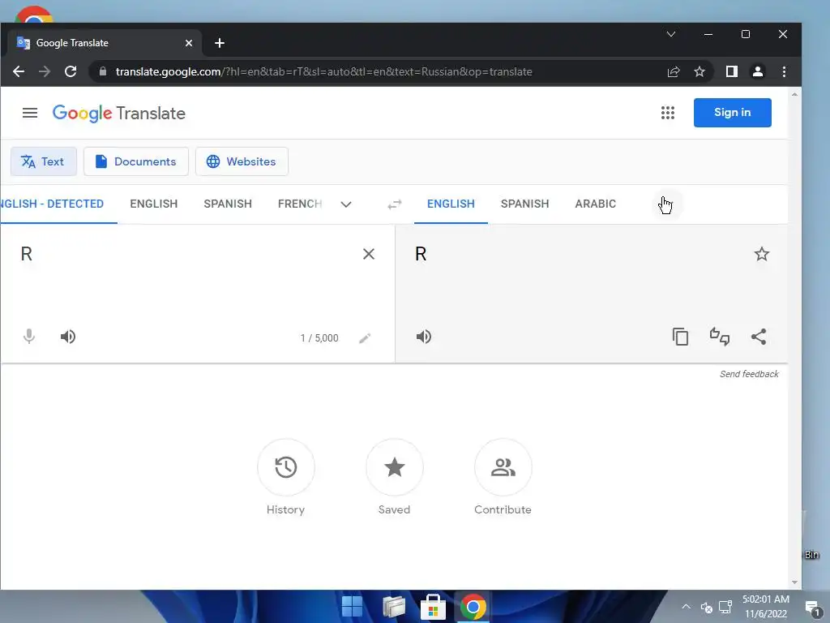Open the Google apps grid

click(668, 113)
